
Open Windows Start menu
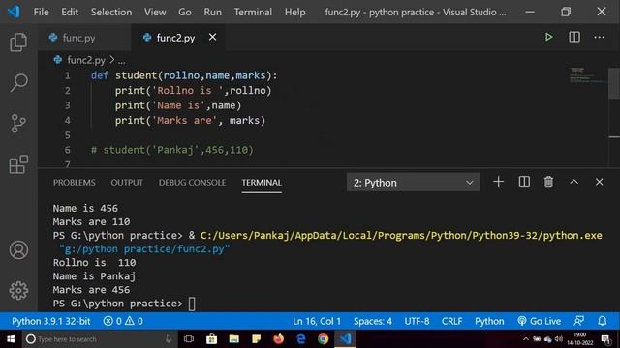tap(11, 339)
